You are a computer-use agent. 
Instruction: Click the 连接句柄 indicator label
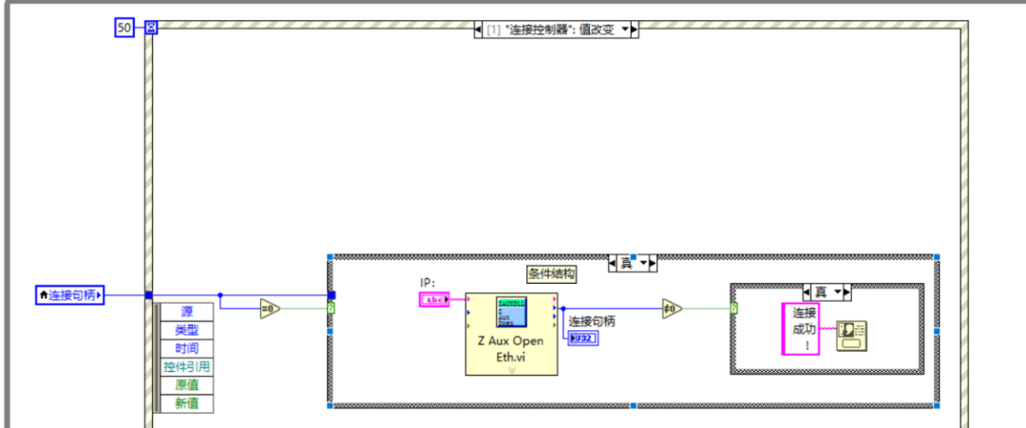592,321
